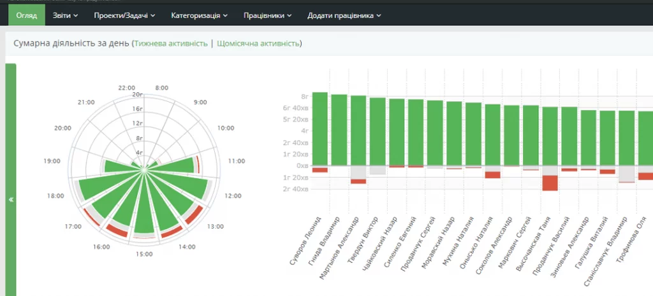Expand the Звіти dropdown menu
The image size is (653, 296).
click(66, 15)
